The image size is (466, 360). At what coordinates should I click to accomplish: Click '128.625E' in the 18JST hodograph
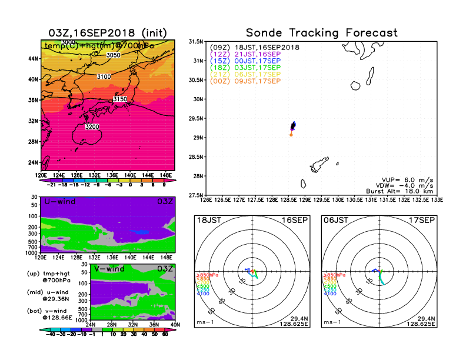pos(294,324)
